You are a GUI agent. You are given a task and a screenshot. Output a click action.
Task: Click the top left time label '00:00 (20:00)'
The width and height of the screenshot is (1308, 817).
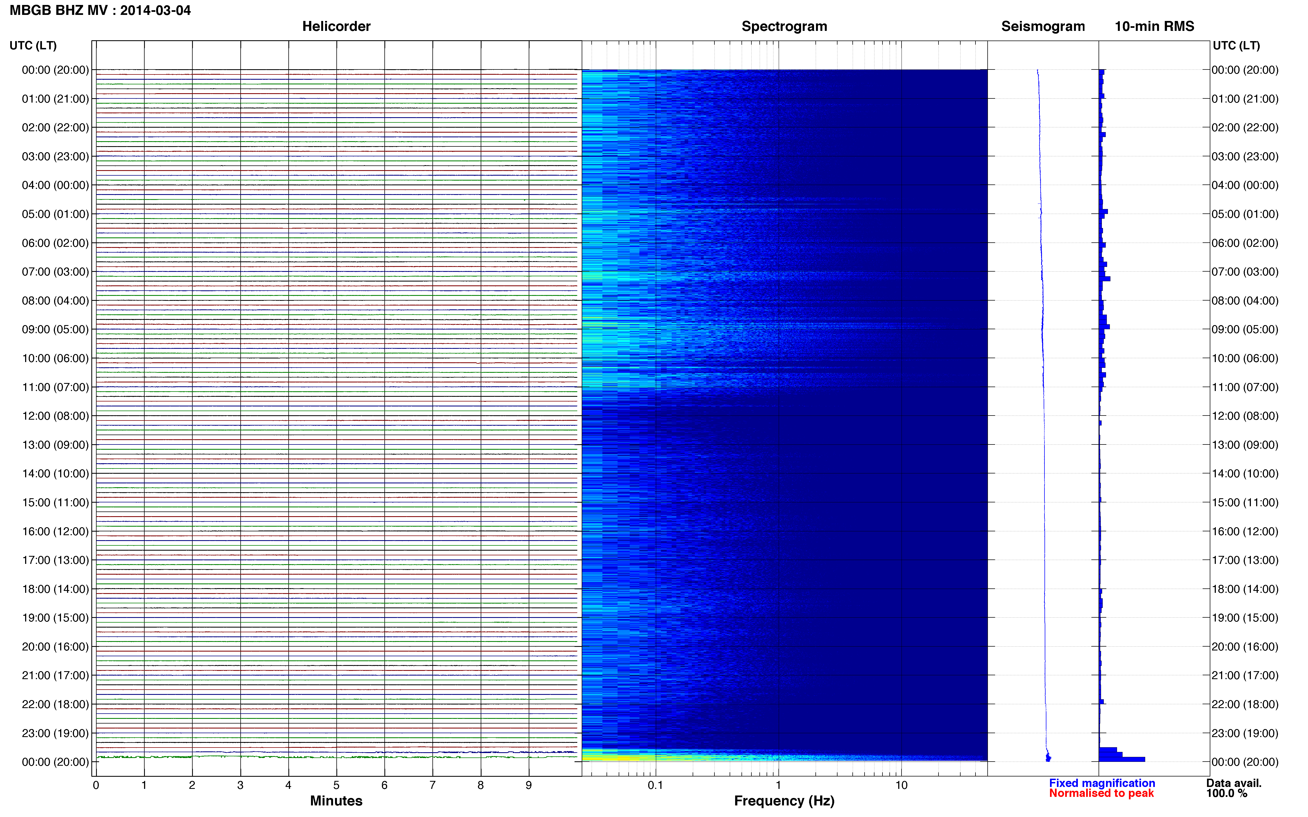tap(55, 70)
